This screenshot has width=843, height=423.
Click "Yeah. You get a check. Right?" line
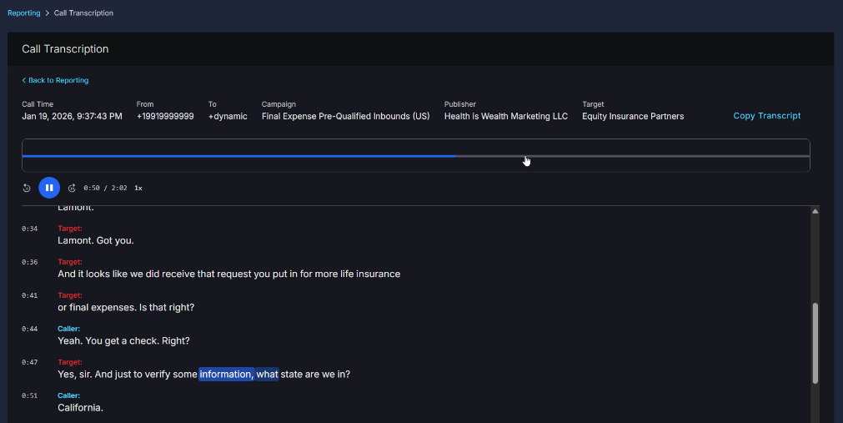pyautogui.click(x=123, y=340)
